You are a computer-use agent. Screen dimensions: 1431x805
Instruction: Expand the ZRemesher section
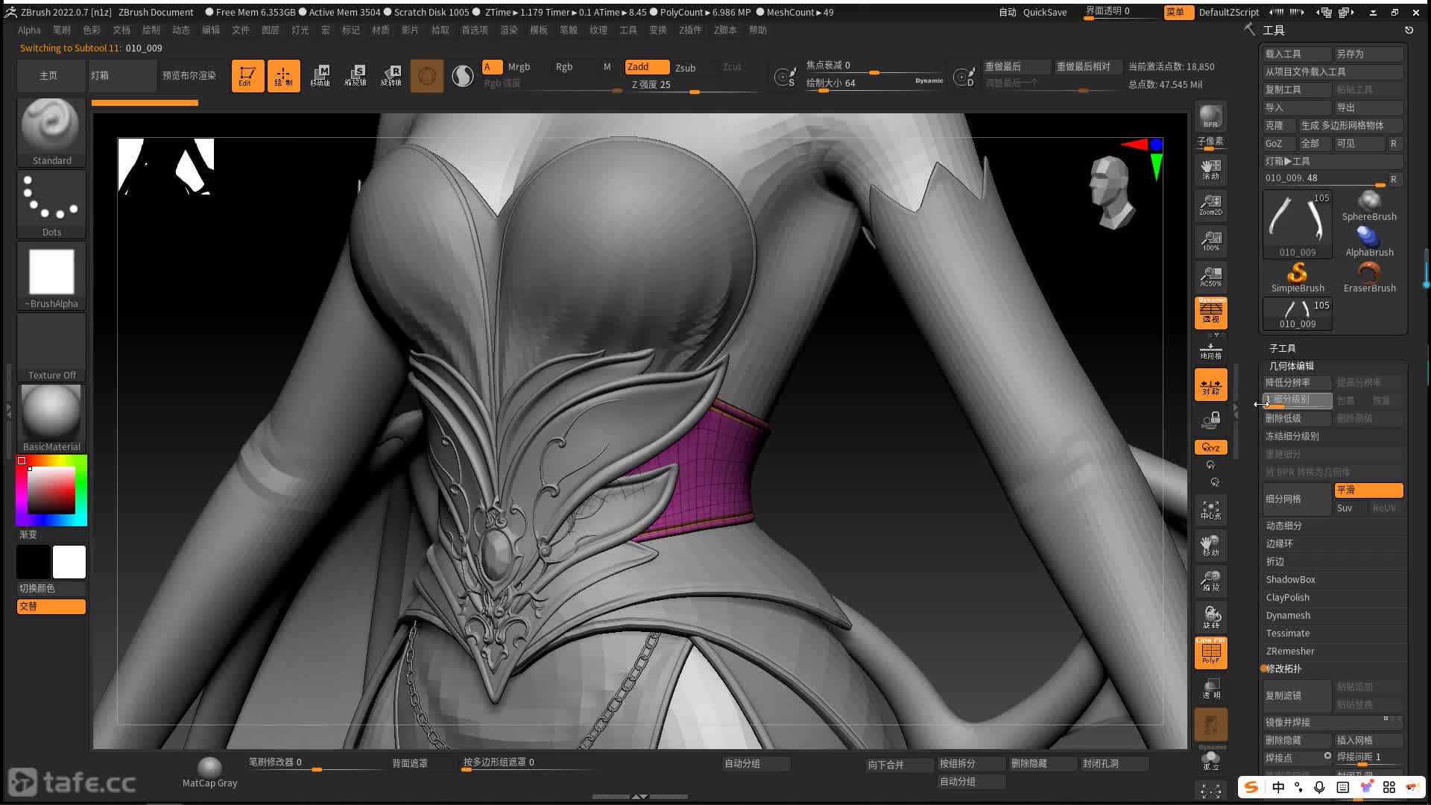coord(1290,651)
